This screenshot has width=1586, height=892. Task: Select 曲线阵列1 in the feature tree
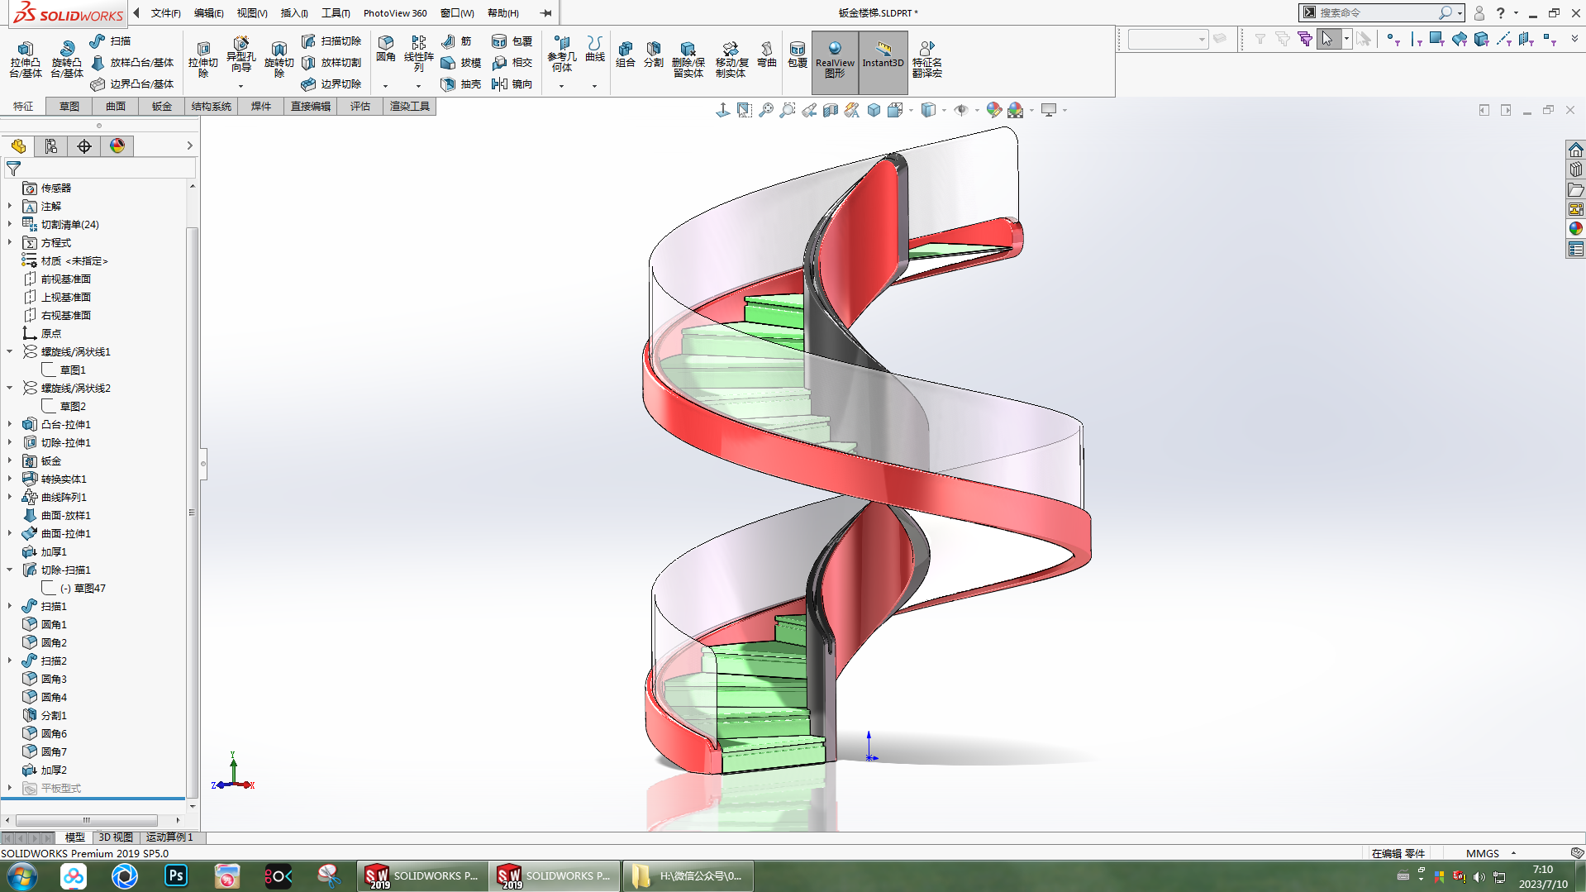pos(55,498)
